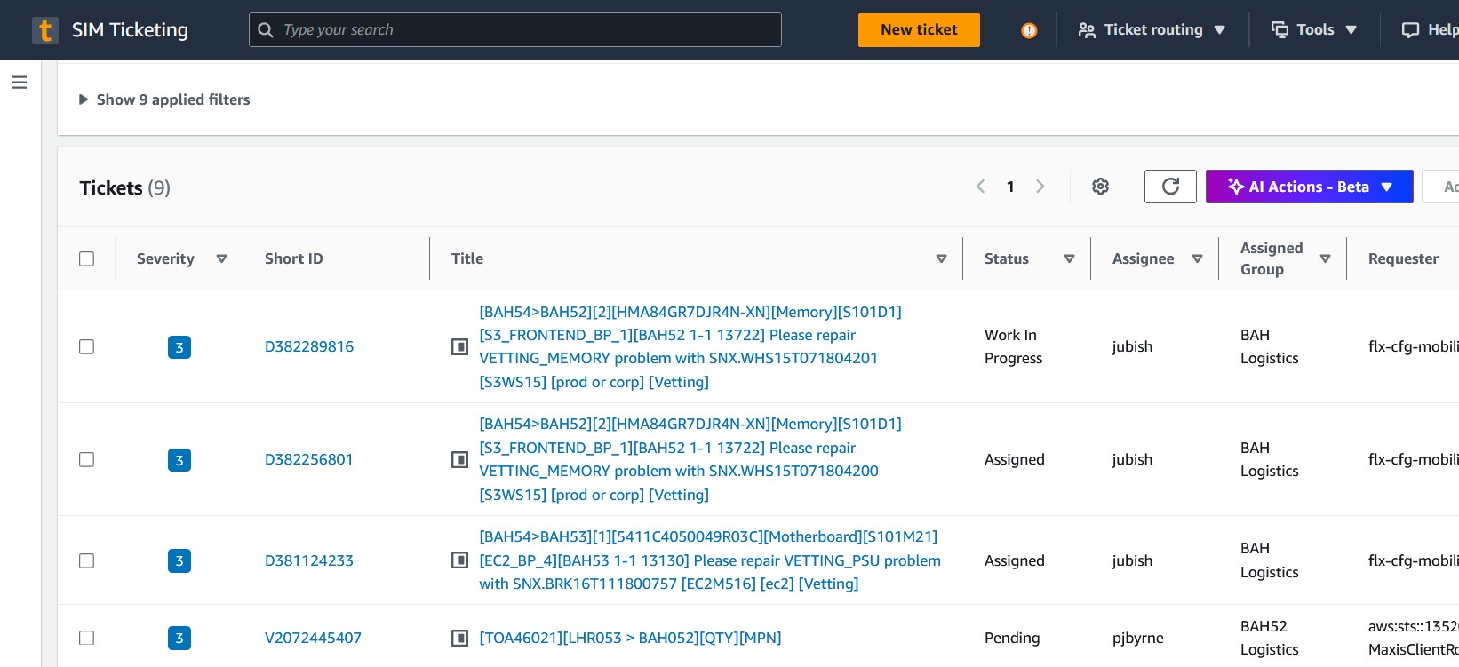
Task: Toggle the select-all tickets checkbox
Action: click(x=86, y=258)
